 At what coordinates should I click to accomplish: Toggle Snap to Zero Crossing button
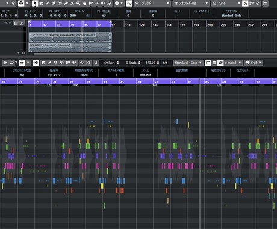coord(129,3)
